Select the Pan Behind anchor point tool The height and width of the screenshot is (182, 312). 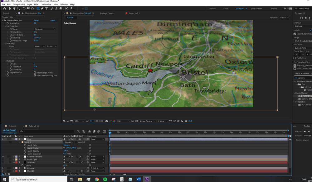33,8
